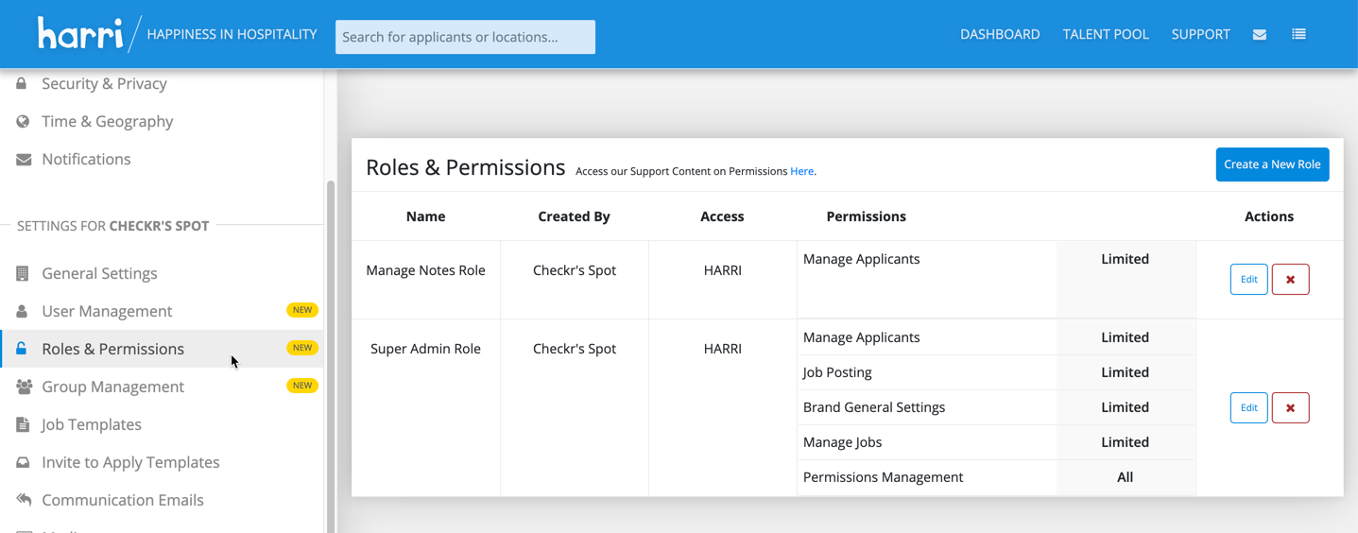Open Communication Emails page
This screenshot has width=1358, height=533.
tap(123, 500)
